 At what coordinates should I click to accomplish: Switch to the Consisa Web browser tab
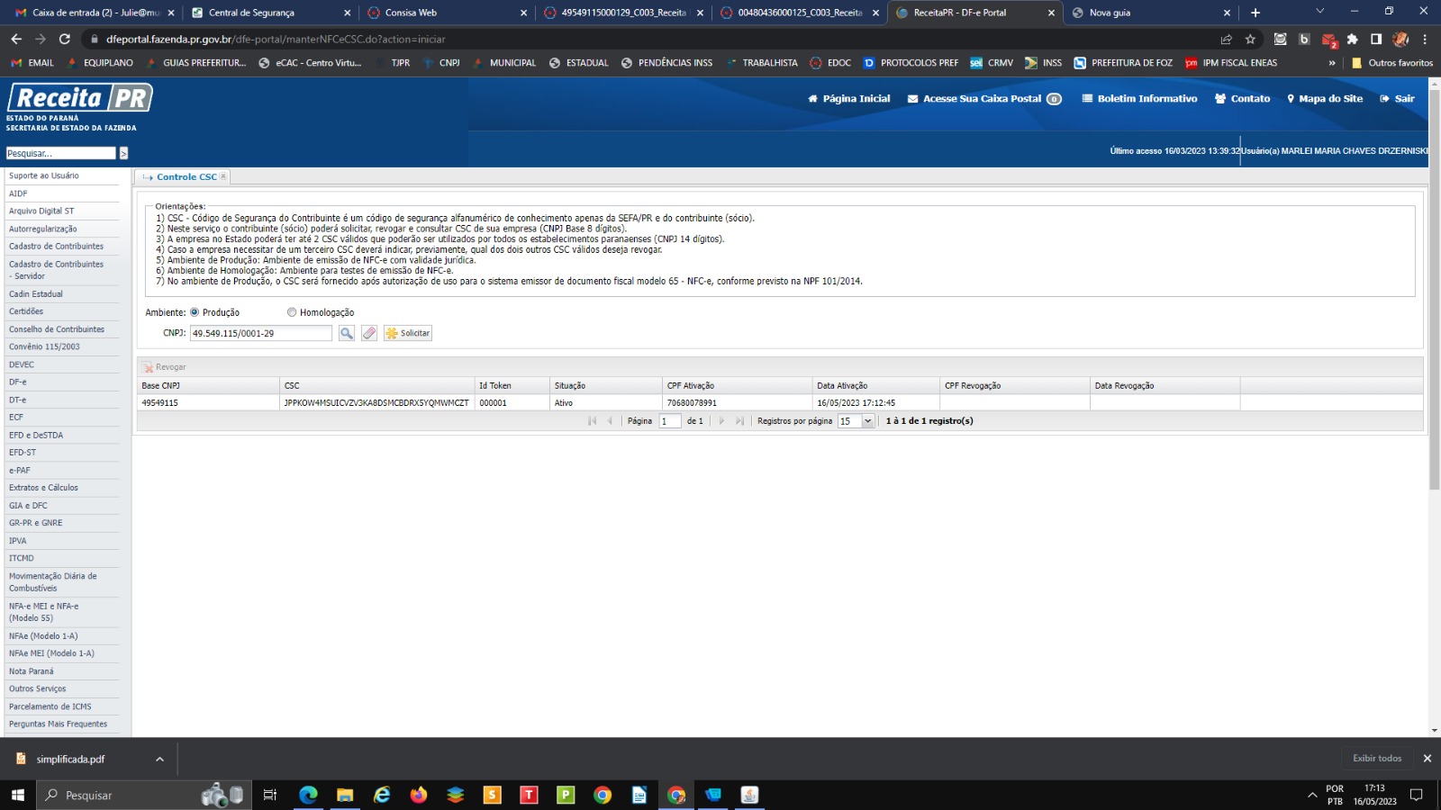coord(441,13)
